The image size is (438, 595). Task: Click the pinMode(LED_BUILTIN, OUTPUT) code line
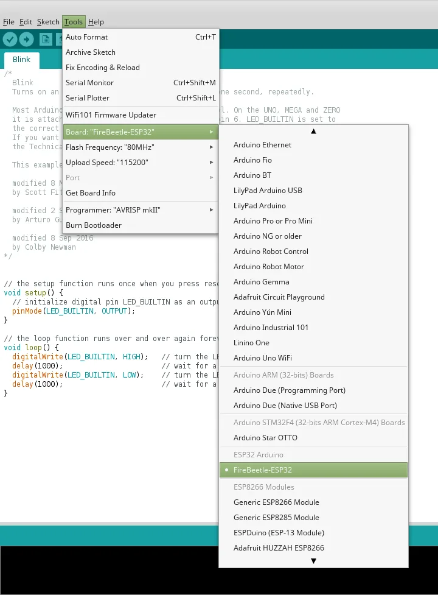click(74, 311)
